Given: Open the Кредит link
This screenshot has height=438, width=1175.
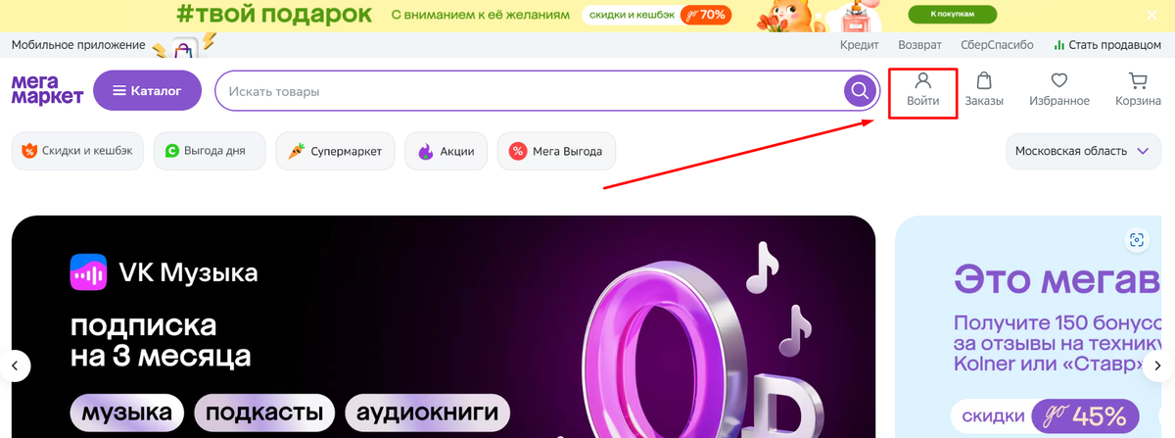Looking at the screenshot, I should click(859, 45).
